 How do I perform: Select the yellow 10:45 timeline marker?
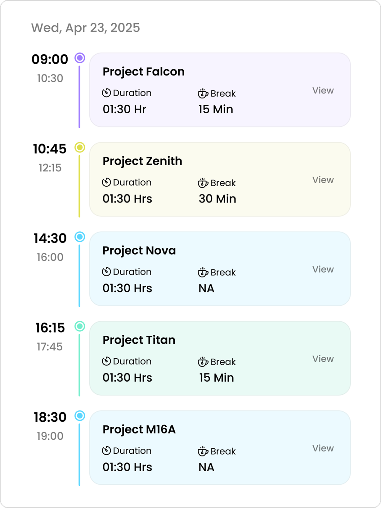[x=80, y=147]
